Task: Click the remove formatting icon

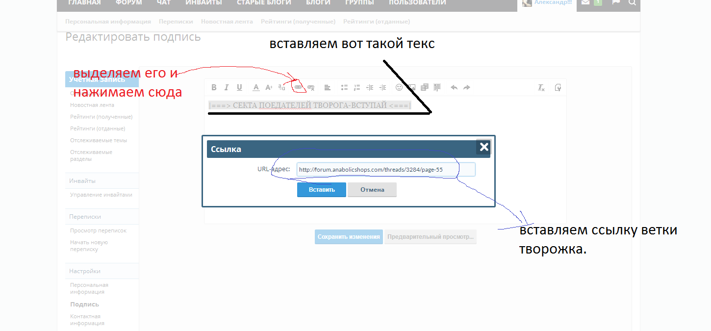Action: (541, 88)
